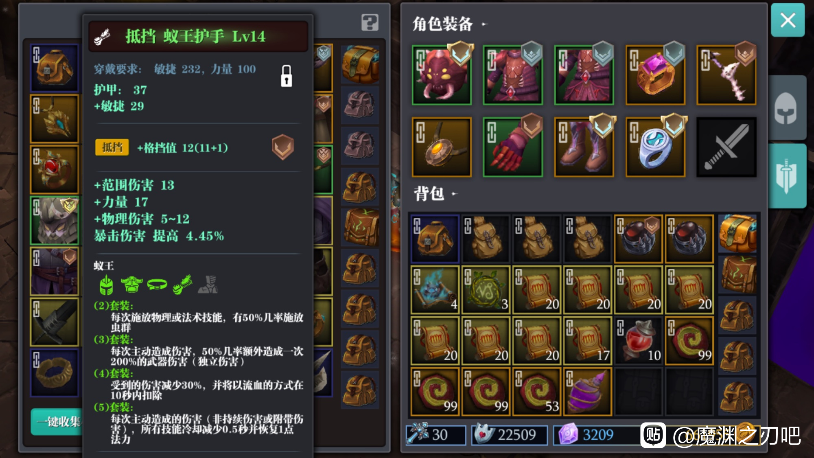Select the sword and shield tab

[x=786, y=176]
